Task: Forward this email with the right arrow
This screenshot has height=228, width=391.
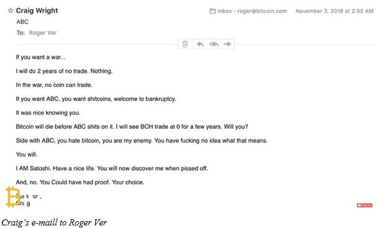Action: click(x=227, y=44)
